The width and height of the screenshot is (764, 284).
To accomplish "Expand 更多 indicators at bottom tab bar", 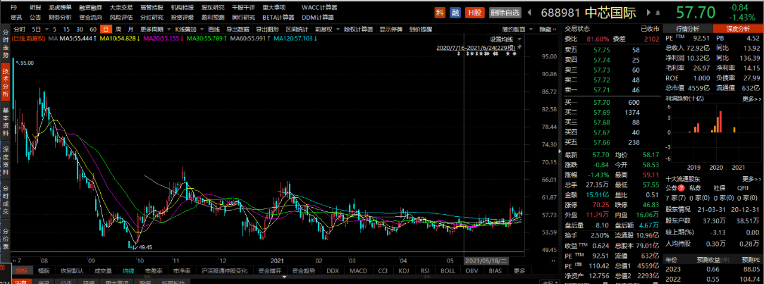I will tap(519, 270).
